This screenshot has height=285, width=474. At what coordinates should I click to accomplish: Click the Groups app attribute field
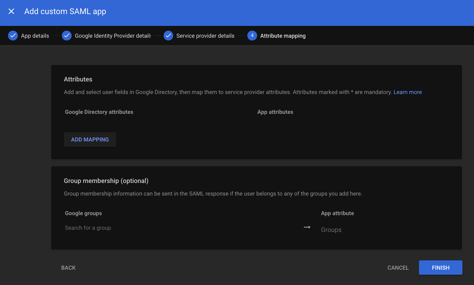(377, 230)
